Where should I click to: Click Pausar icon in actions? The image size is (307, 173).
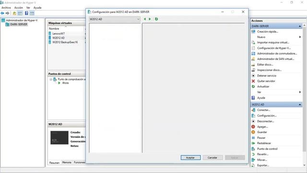[x=253, y=138]
